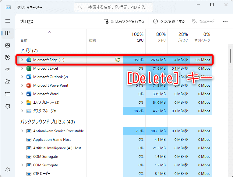This screenshot has height=177, width=233.
Task: Click the Microsoft PowerPoint app icon
Action: 29,85
